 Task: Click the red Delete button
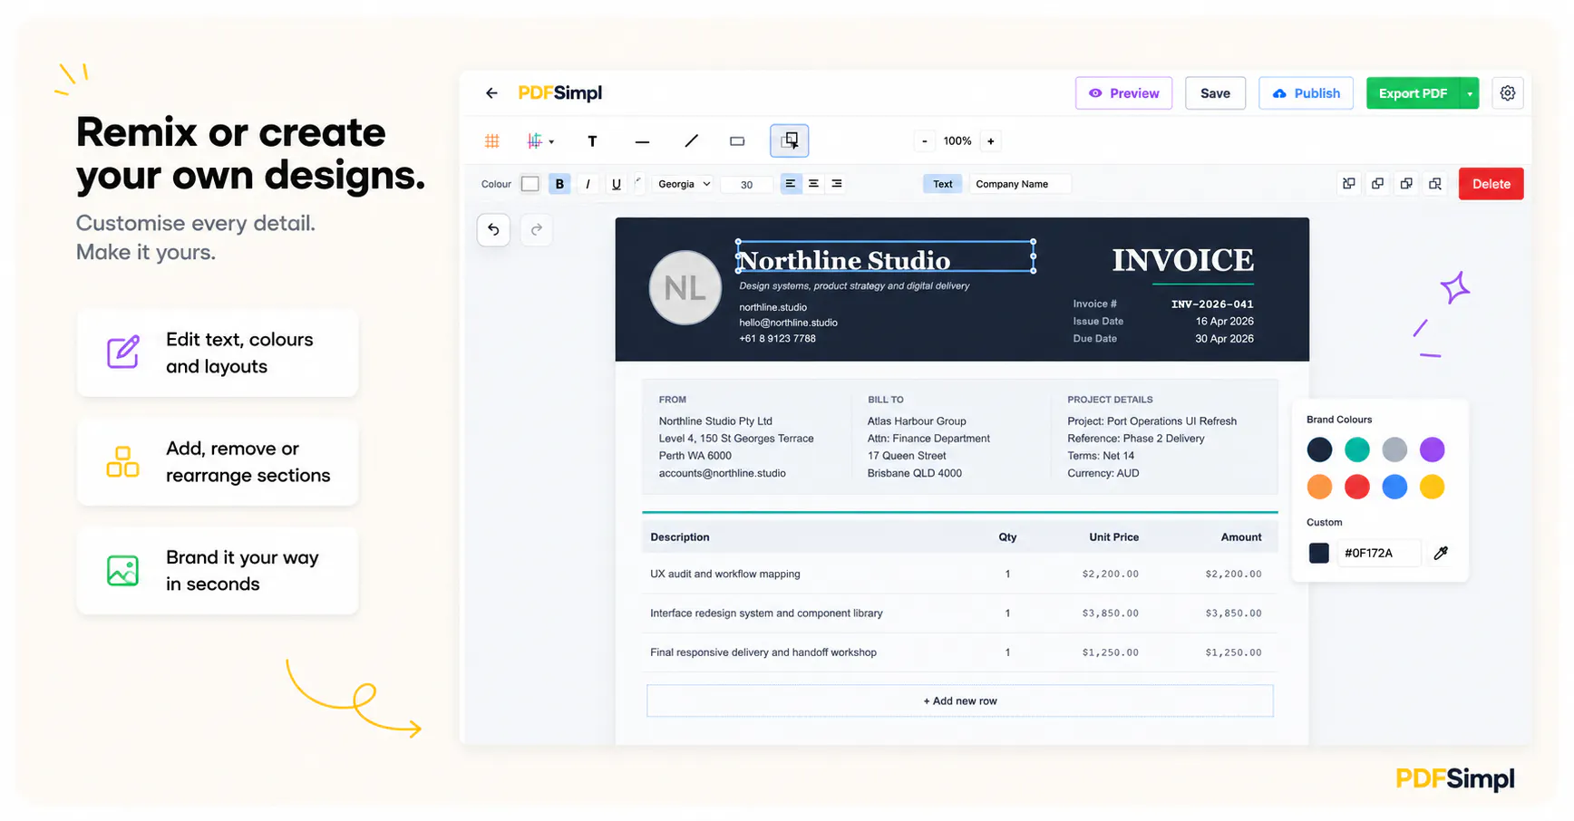pyautogui.click(x=1491, y=184)
